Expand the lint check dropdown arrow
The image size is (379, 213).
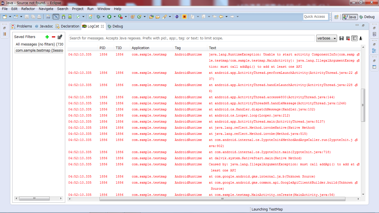click(x=83, y=17)
